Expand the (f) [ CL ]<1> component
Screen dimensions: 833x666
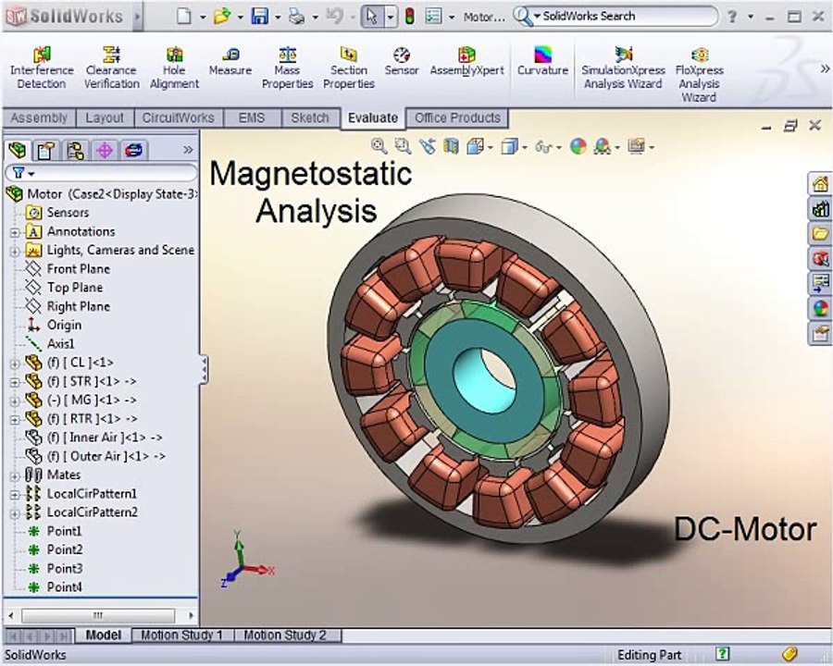click(15, 364)
